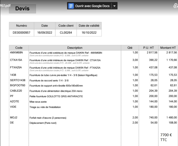The height and width of the screenshot is (146, 178).
Task: Select the quote number DE00000957
Action: (x=22, y=33)
